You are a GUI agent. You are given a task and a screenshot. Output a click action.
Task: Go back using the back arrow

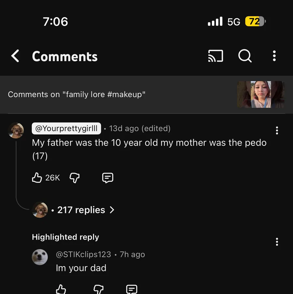(15, 56)
